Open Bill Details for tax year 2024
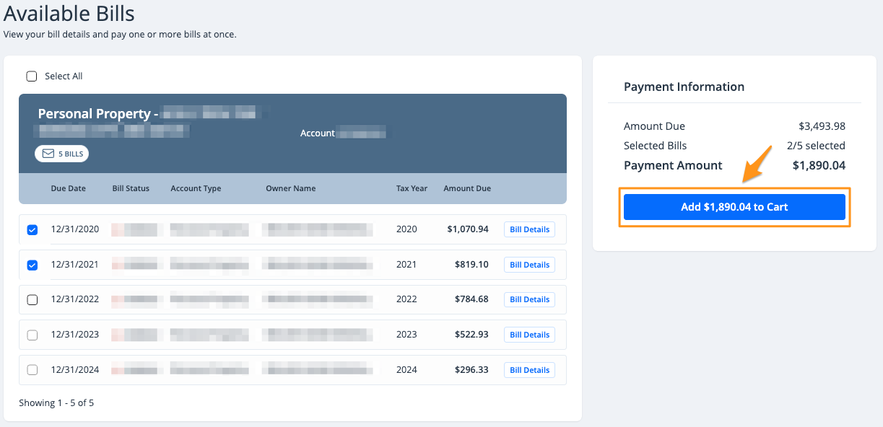This screenshot has width=883, height=427. [x=529, y=370]
